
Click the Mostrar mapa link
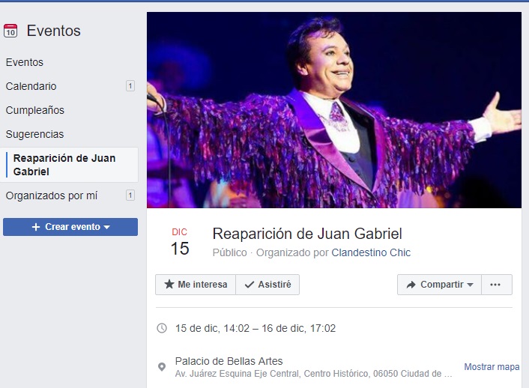pos(492,367)
